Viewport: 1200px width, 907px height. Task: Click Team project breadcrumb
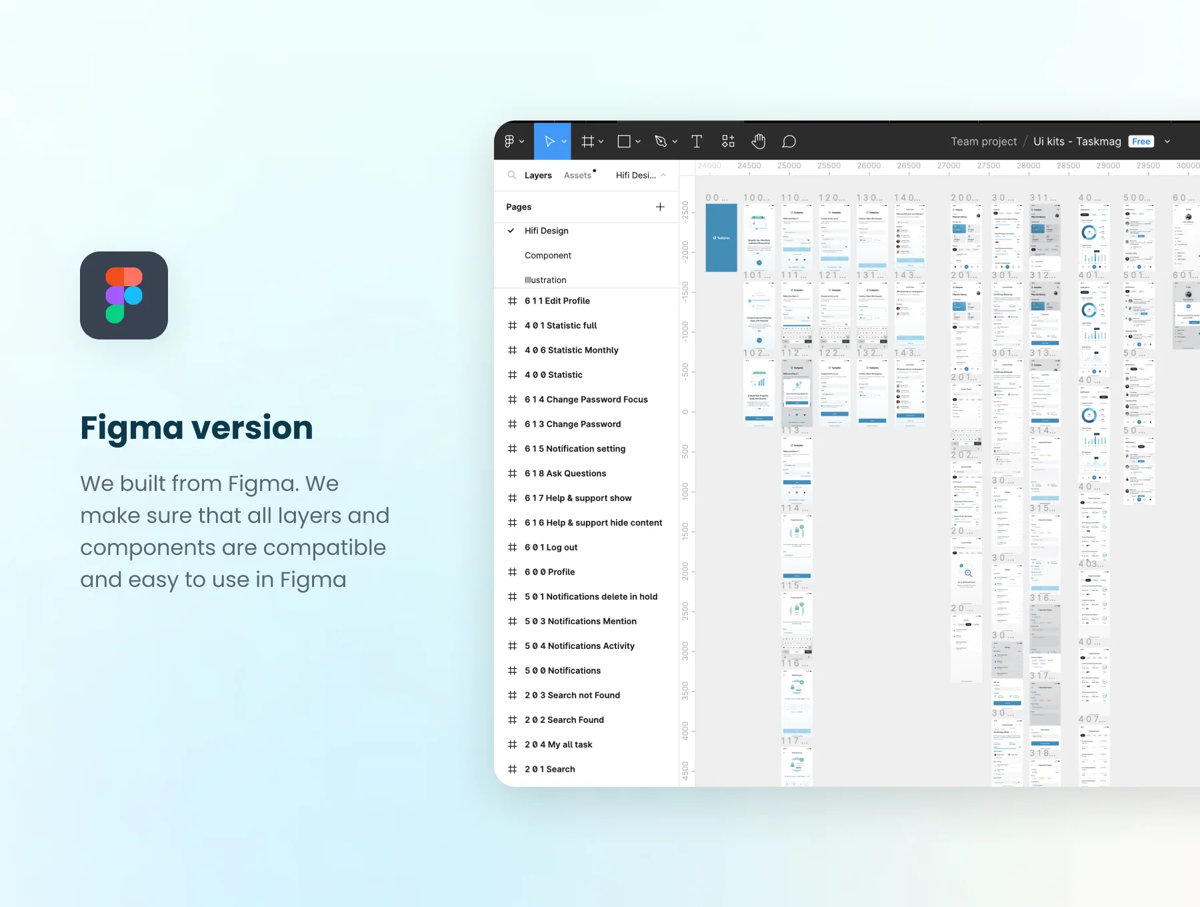[984, 141]
